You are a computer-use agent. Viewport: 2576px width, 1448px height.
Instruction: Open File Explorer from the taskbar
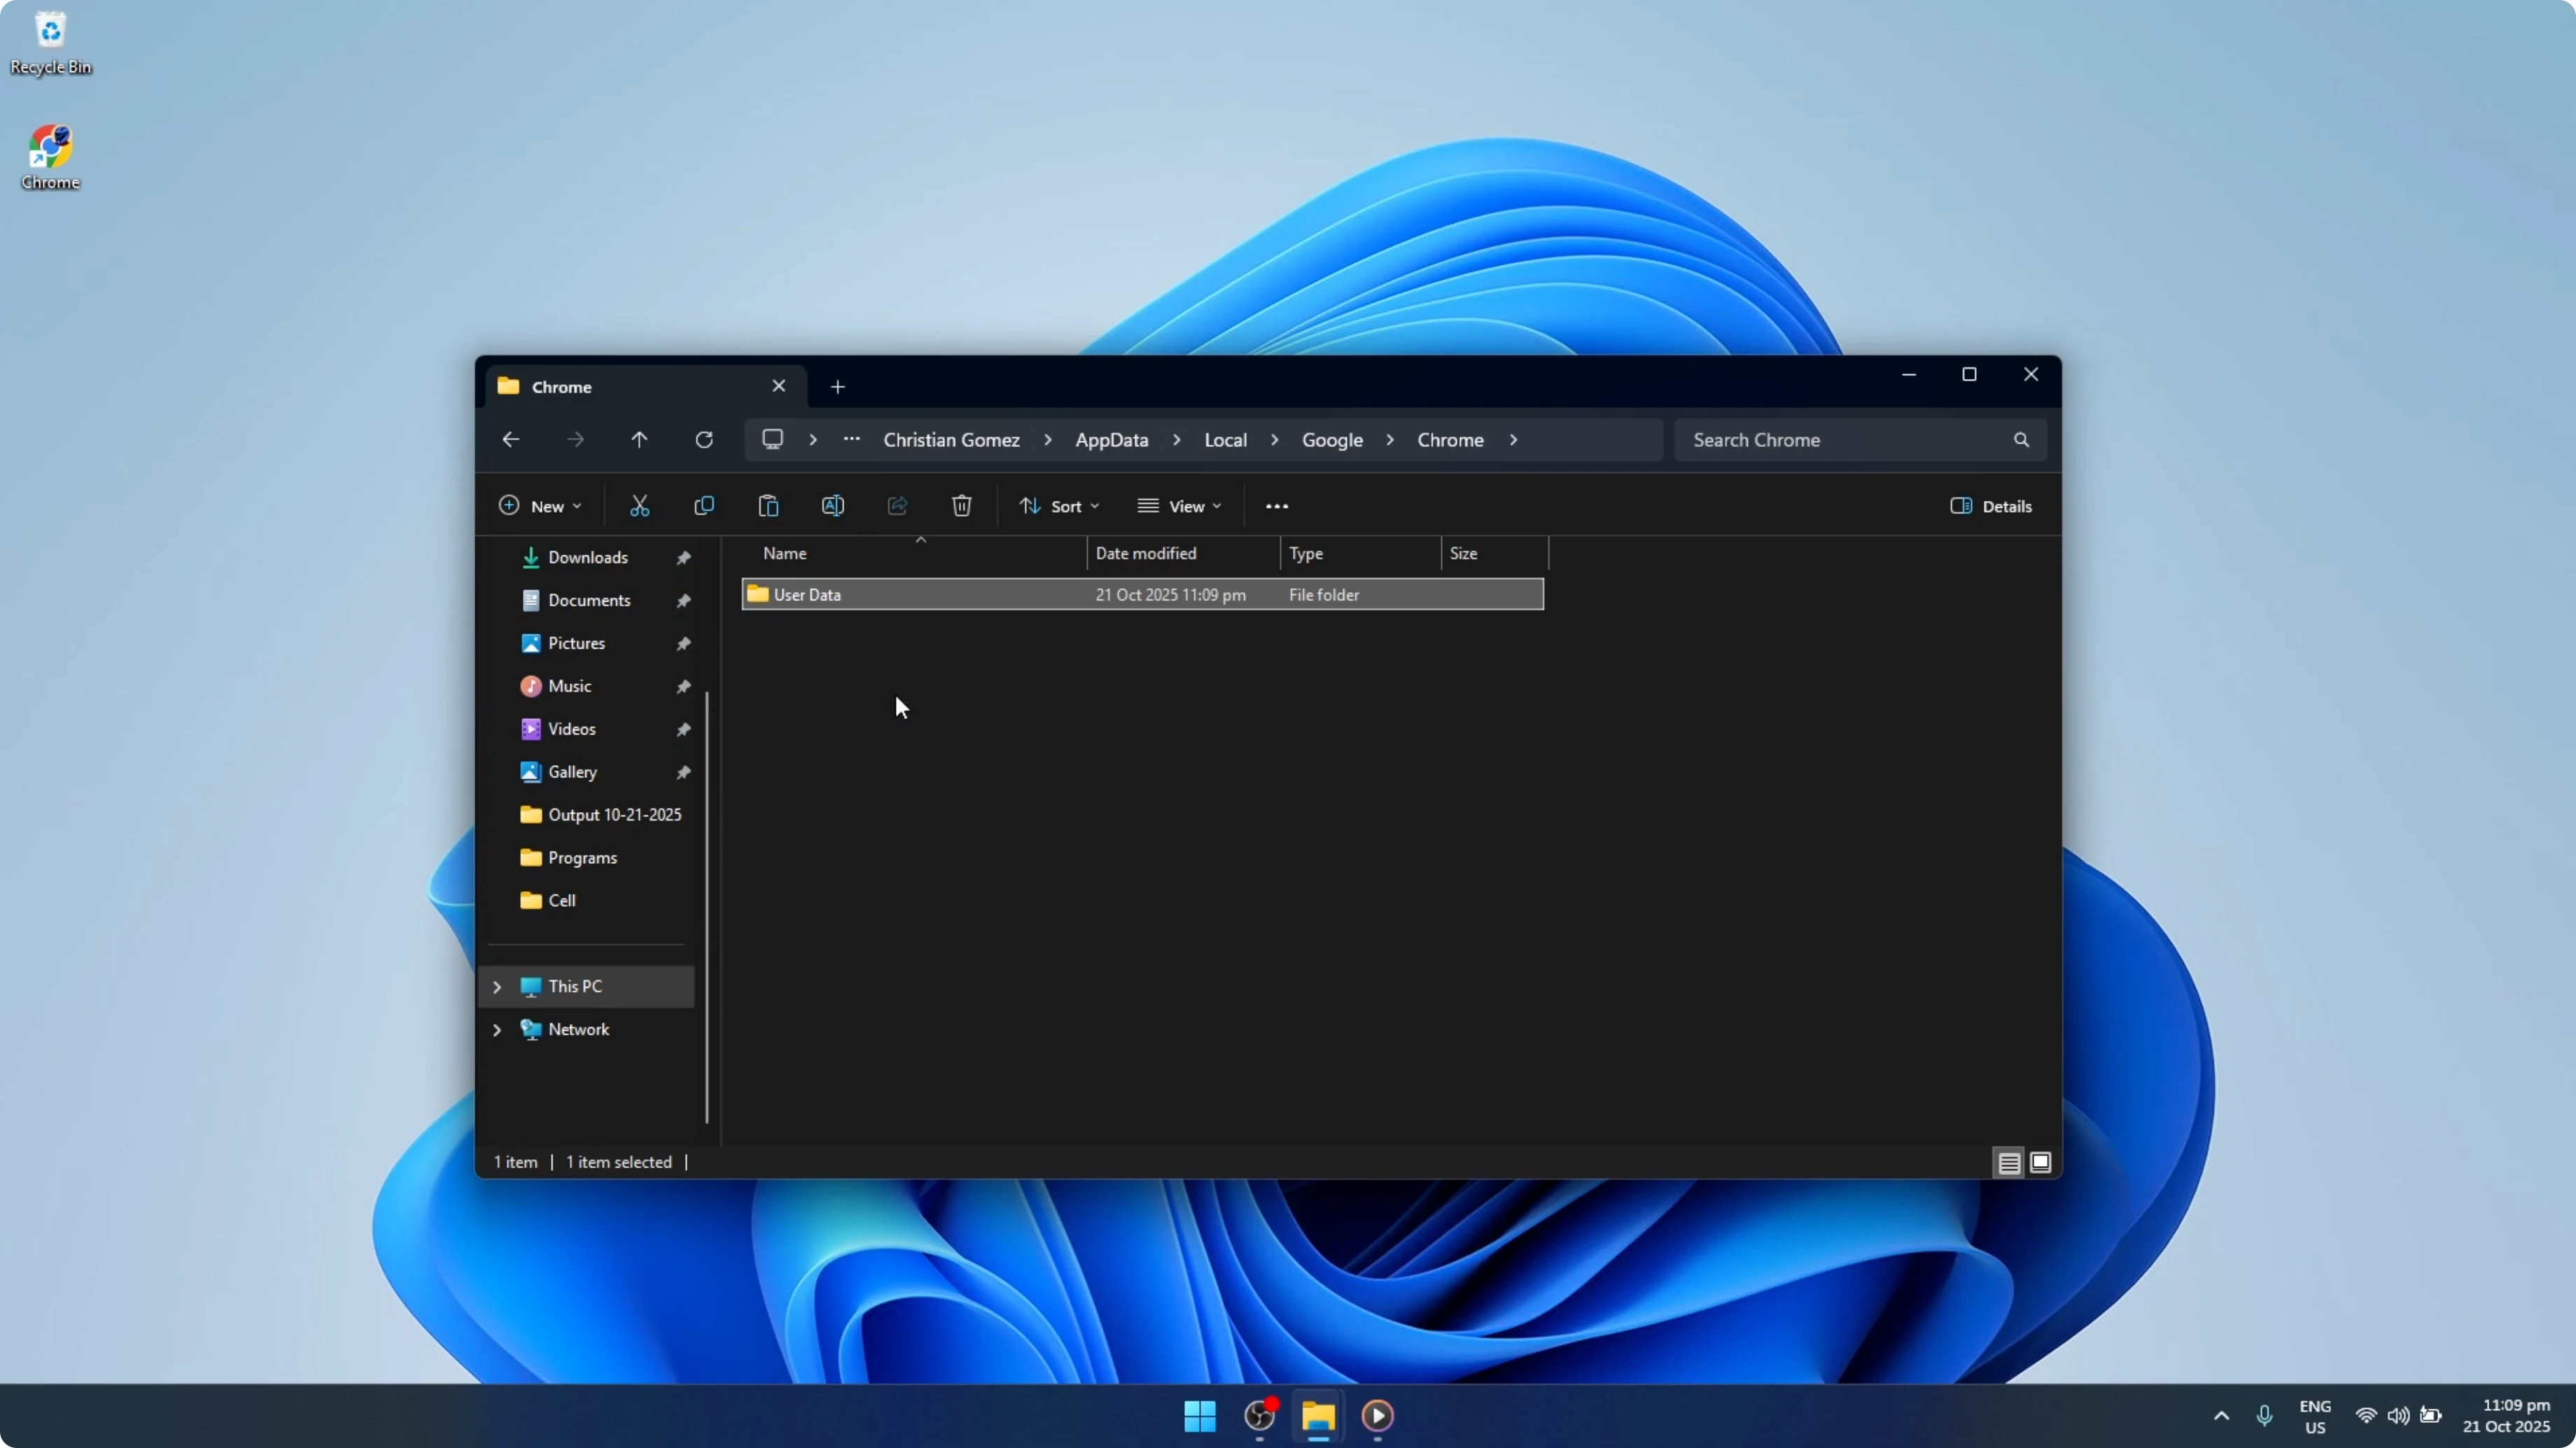coord(1318,1416)
